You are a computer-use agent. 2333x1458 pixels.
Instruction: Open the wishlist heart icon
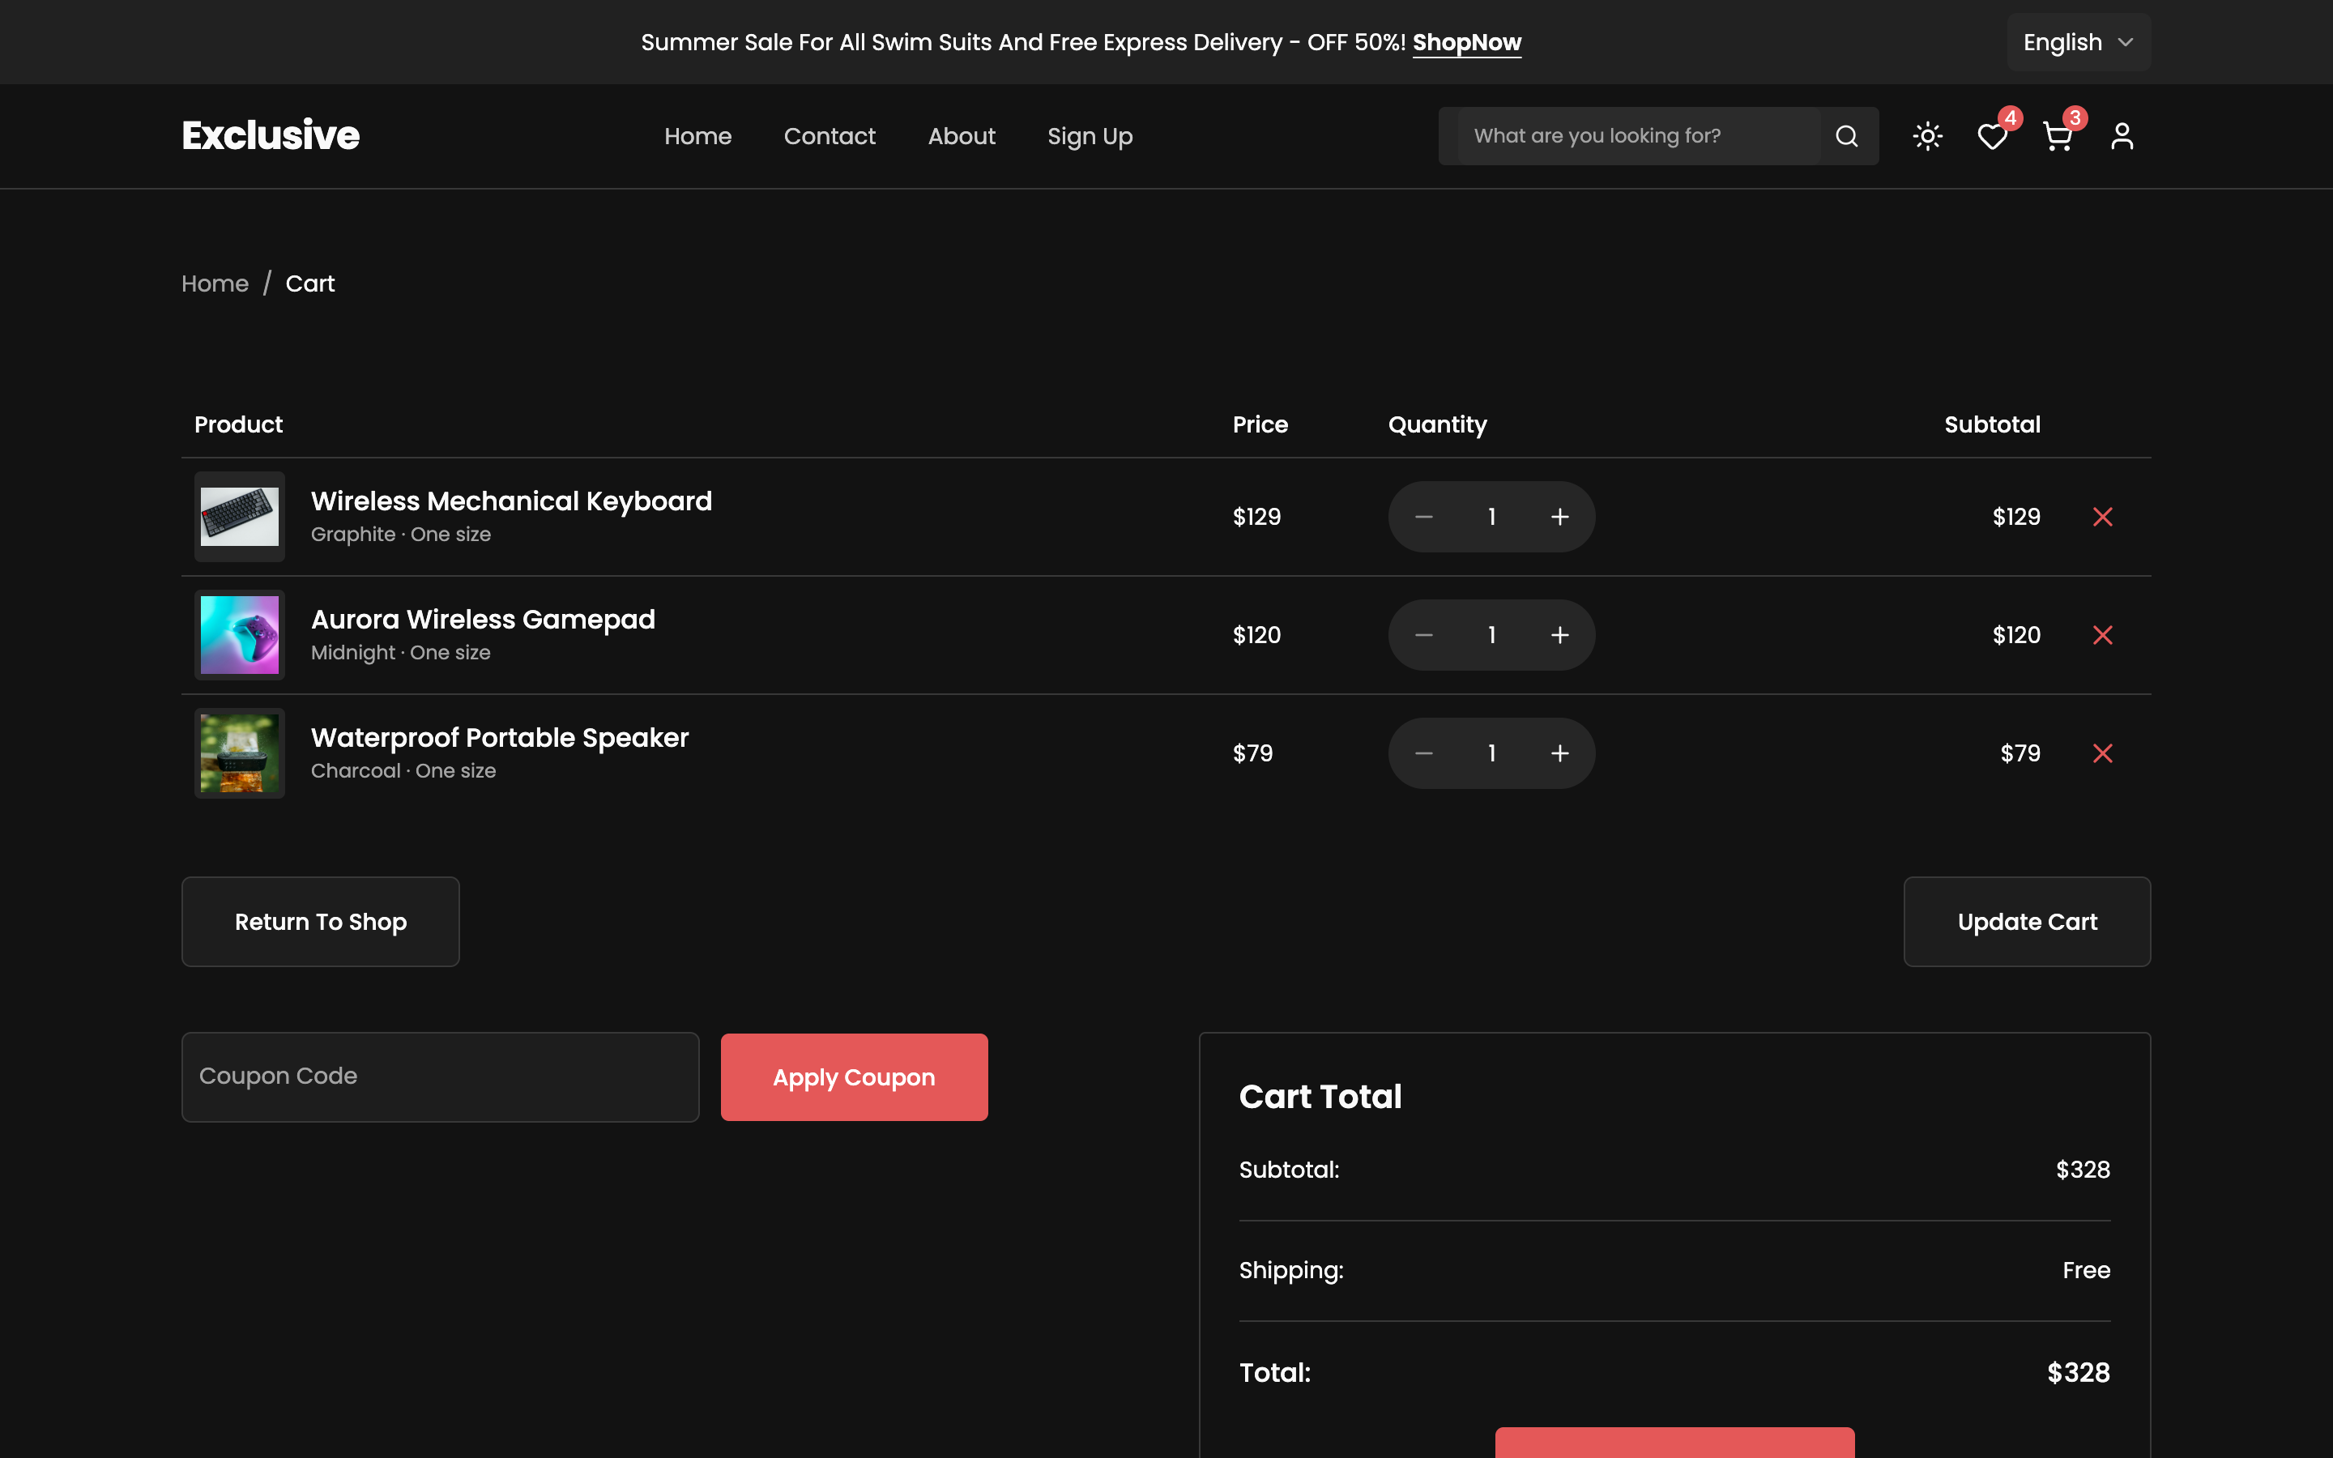tap(1992, 136)
